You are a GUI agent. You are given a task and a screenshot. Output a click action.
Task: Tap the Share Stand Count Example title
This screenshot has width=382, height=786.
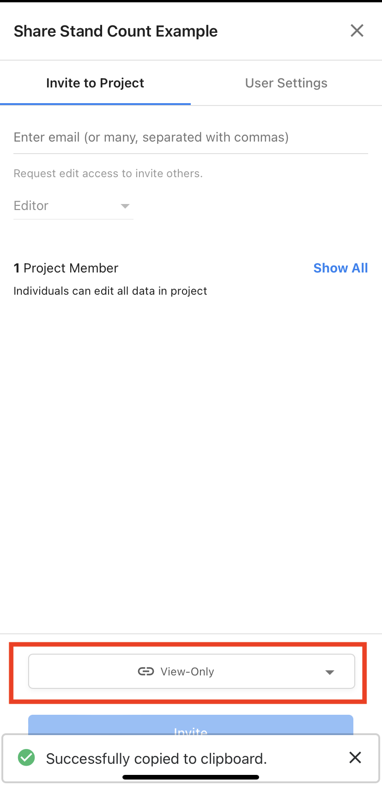(115, 31)
